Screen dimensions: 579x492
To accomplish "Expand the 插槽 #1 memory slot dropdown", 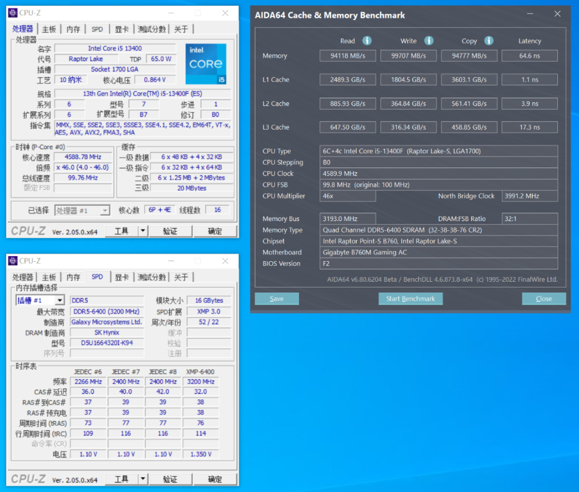I will [x=59, y=300].
